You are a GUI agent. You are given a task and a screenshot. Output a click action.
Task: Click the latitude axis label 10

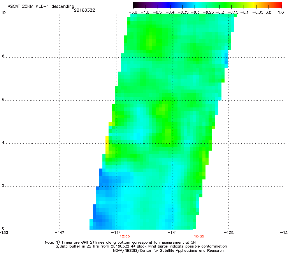point(3,13)
